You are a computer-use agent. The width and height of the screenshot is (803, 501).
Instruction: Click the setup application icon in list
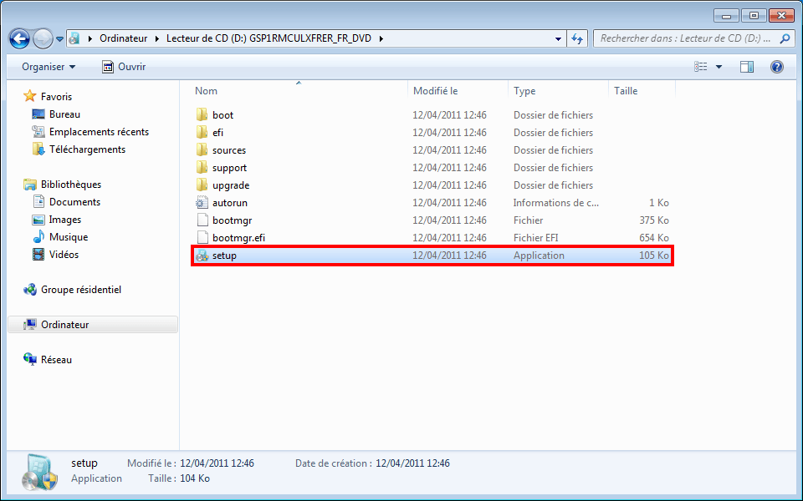point(202,256)
